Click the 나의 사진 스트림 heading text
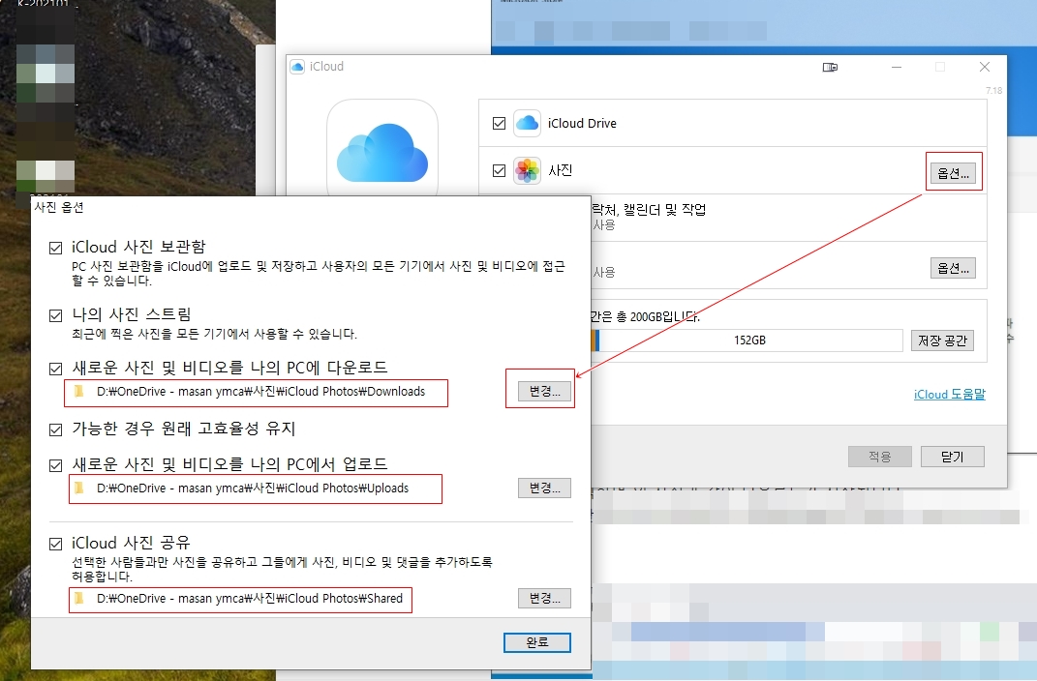Image resolution: width=1037 pixels, height=681 pixels. click(132, 314)
